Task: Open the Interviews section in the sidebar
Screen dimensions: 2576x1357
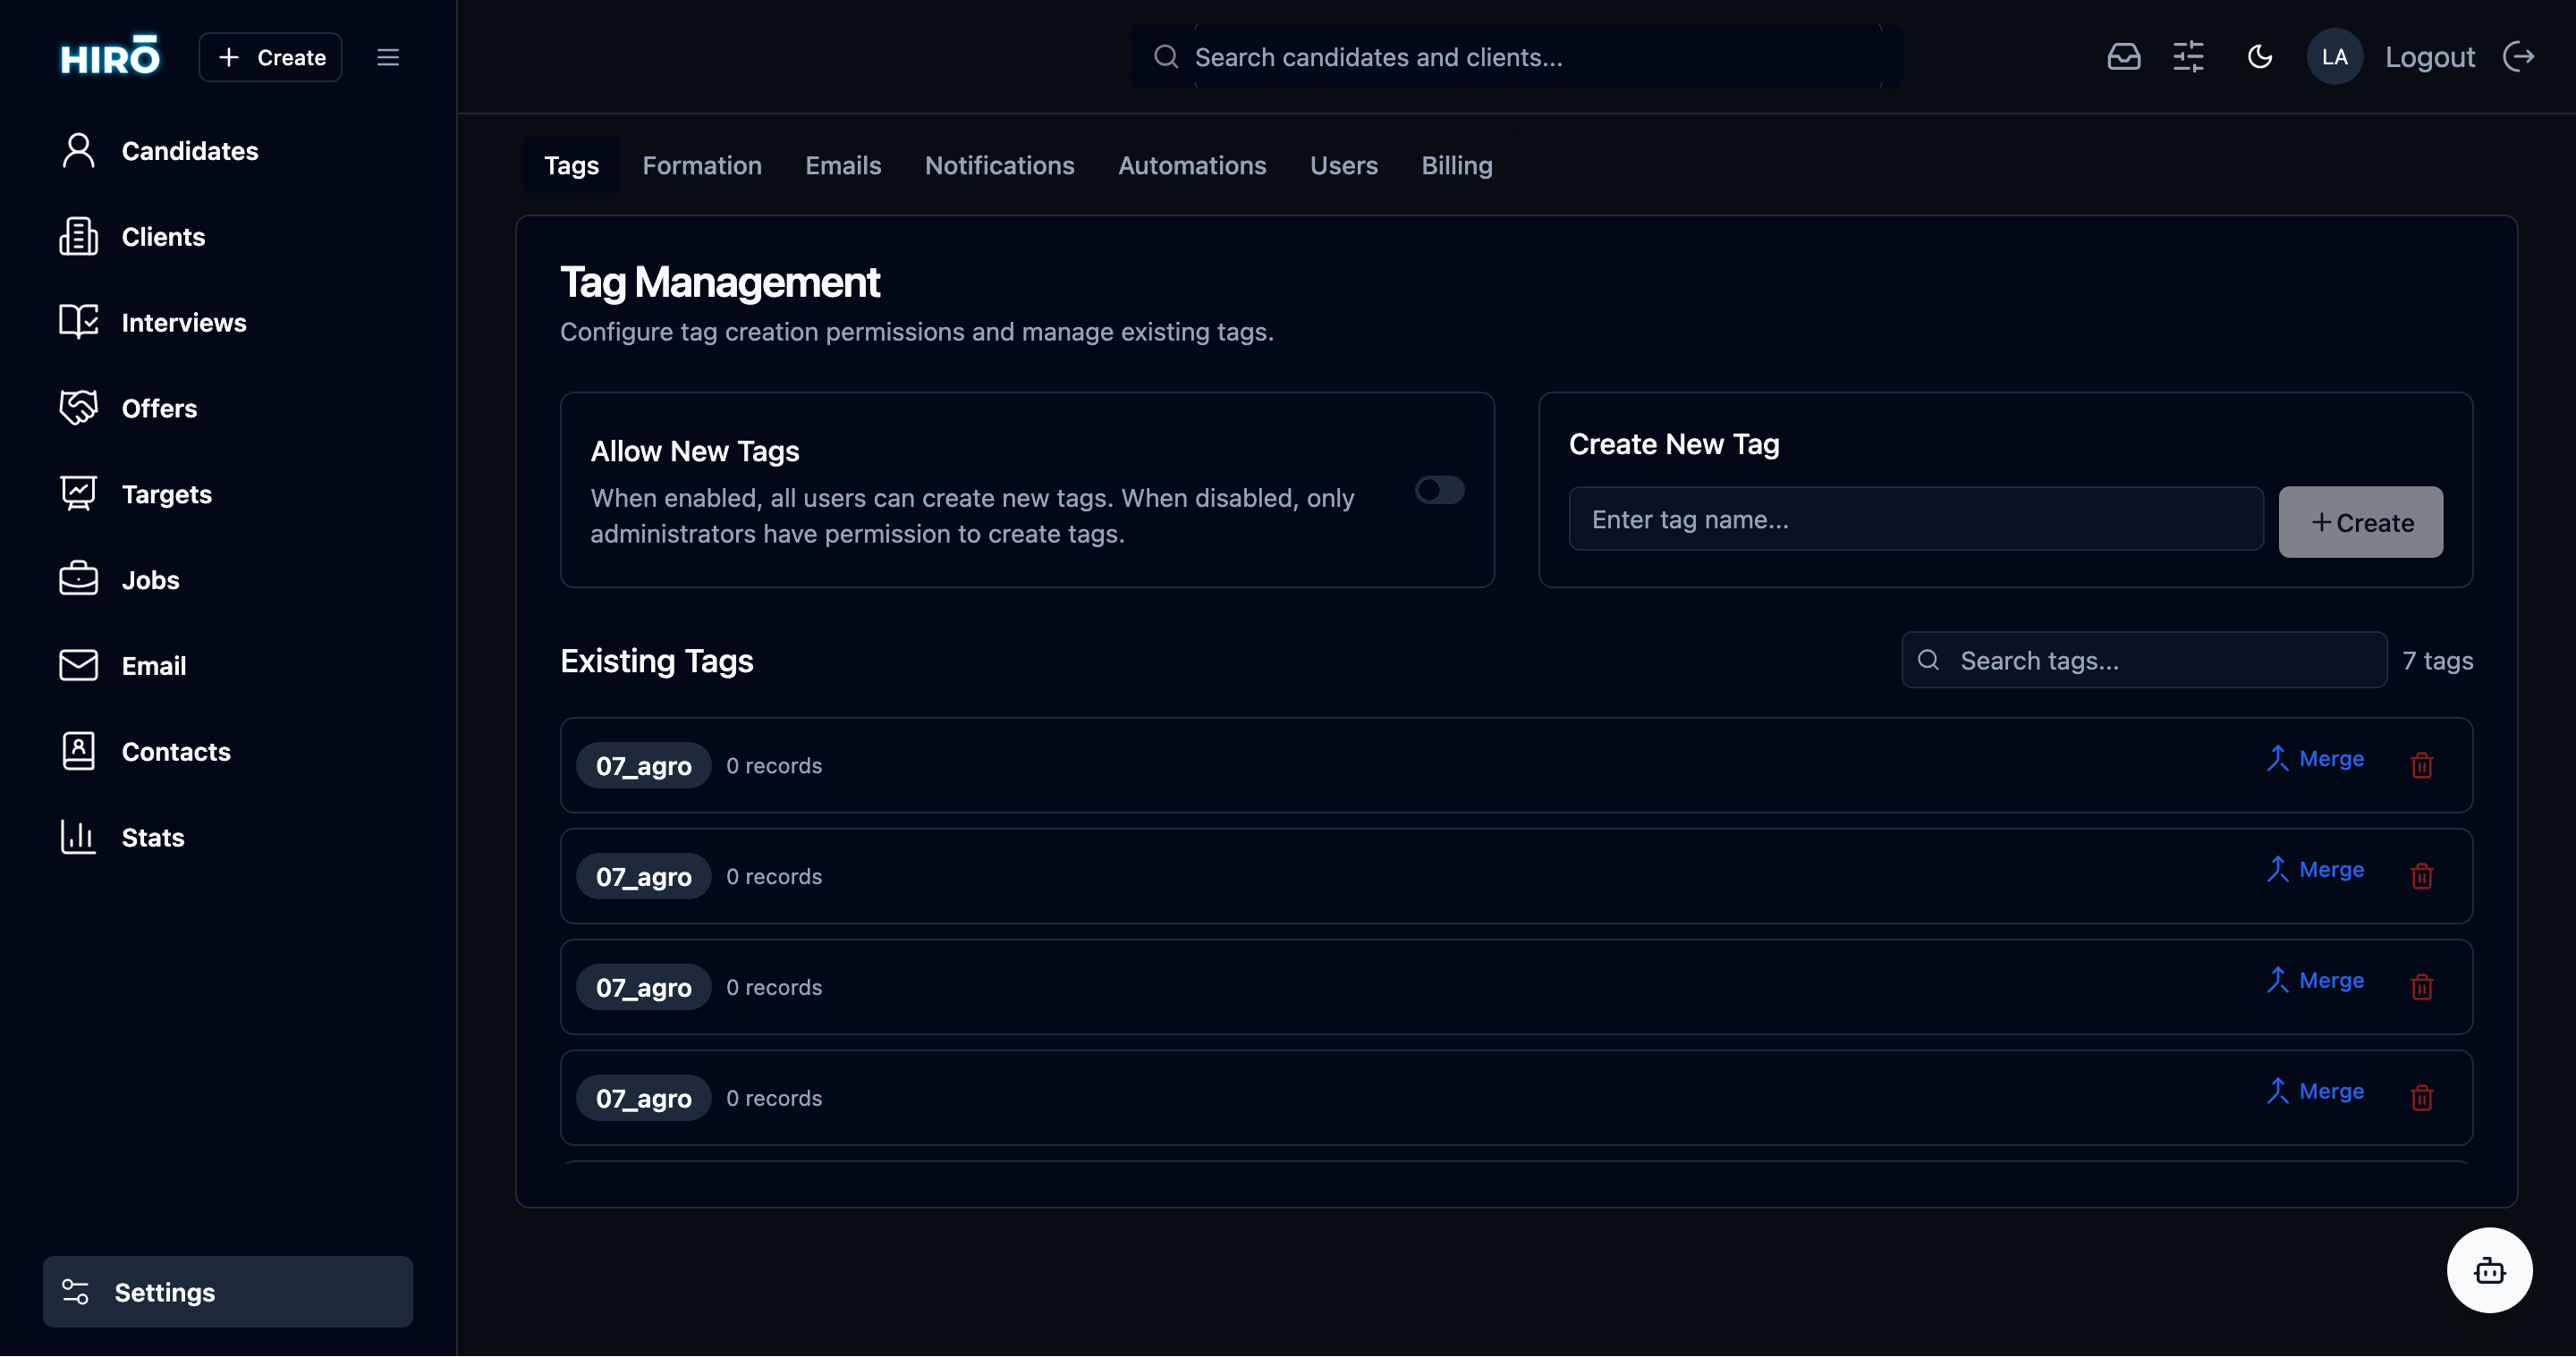Action: [185, 322]
